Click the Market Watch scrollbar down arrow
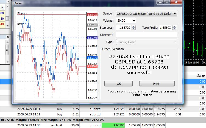Viewport: 206px width, 128px height. [x=7, y=26]
